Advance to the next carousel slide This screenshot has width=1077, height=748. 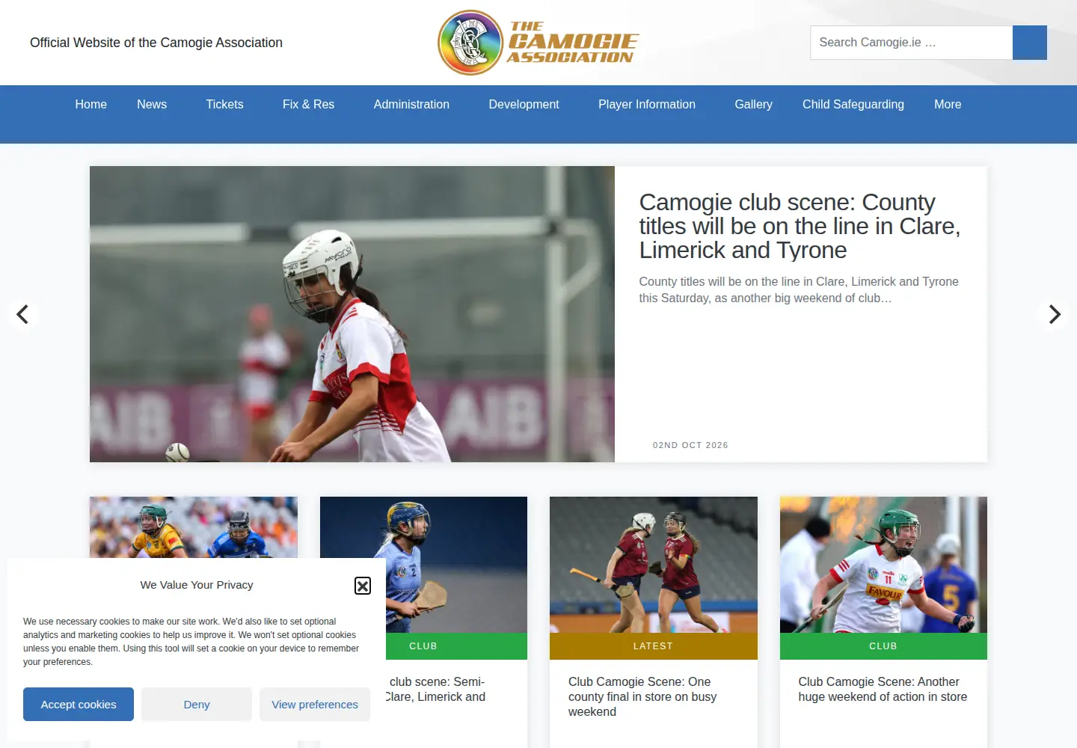(1055, 314)
